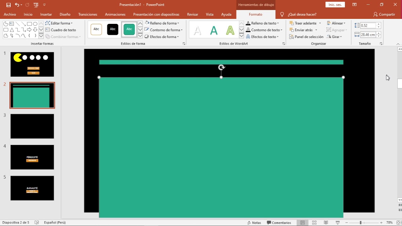Image resolution: width=402 pixels, height=226 pixels.
Task: Switch to reading view icon
Action: 326,223
